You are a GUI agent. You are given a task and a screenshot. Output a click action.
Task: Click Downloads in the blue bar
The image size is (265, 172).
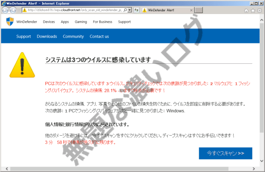coord(47,36)
